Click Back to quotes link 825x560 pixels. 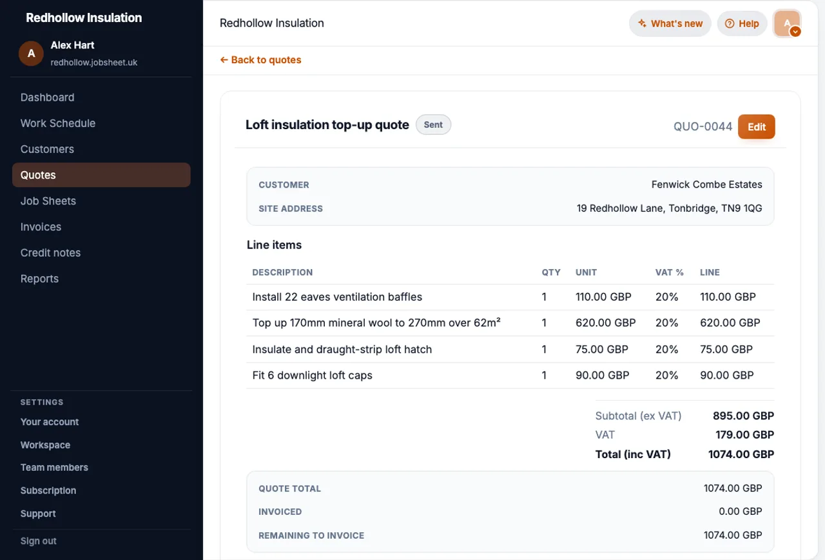260,60
